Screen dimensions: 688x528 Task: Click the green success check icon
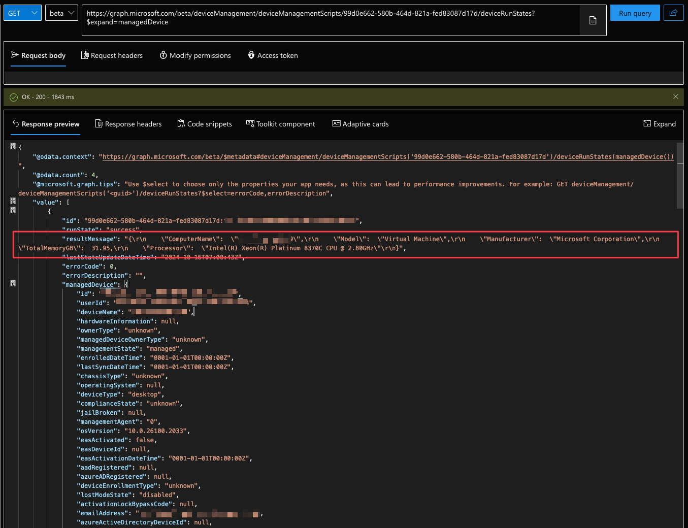[x=14, y=97]
